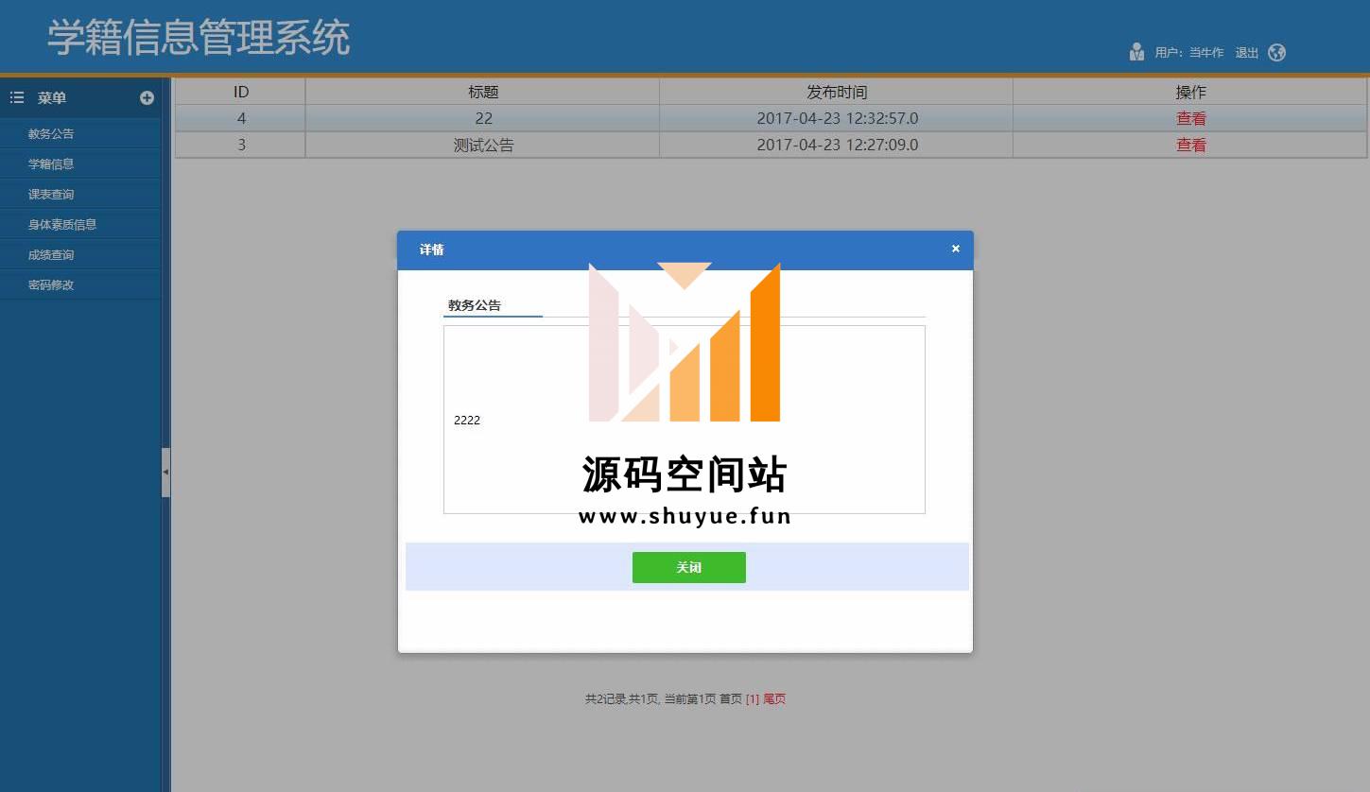Image resolution: width=1370 pixels, height=792 pixels.
Task: Click the globe icon in header
Action: pos(1276,53)
